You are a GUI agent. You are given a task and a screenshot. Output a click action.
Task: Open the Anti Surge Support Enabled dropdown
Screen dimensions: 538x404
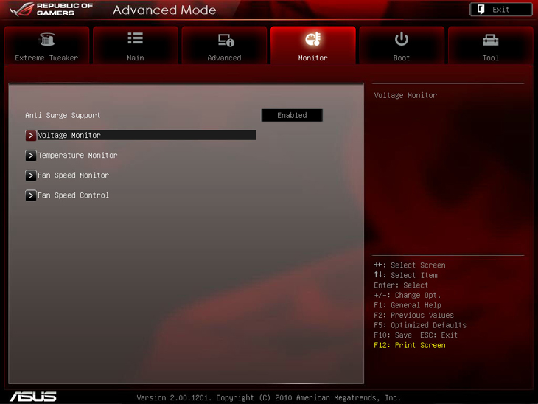(292, 115)
